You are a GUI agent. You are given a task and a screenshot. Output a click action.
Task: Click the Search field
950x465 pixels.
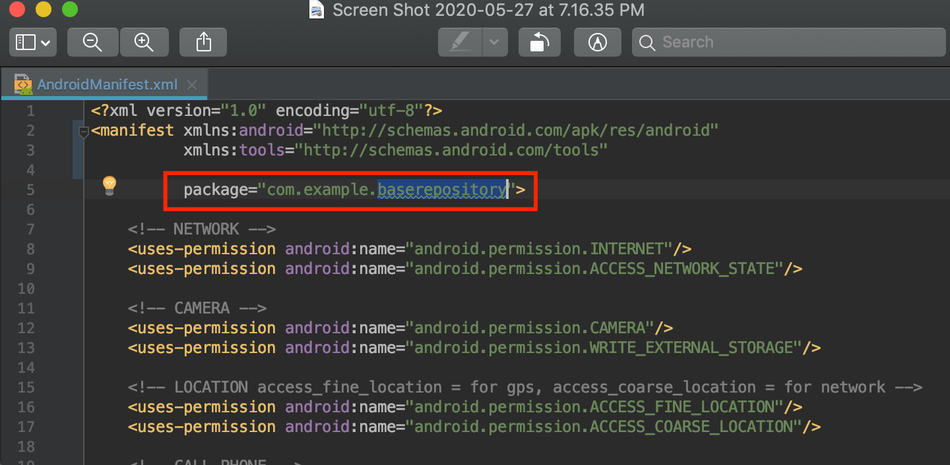[x=789, y=42]
